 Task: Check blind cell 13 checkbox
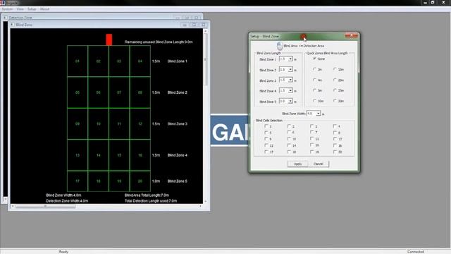266,145
